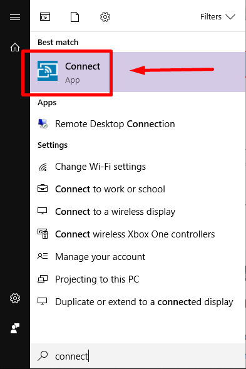Open Change Wi-Fi settings
Screen dimensions: 246x369
[138, 167]
